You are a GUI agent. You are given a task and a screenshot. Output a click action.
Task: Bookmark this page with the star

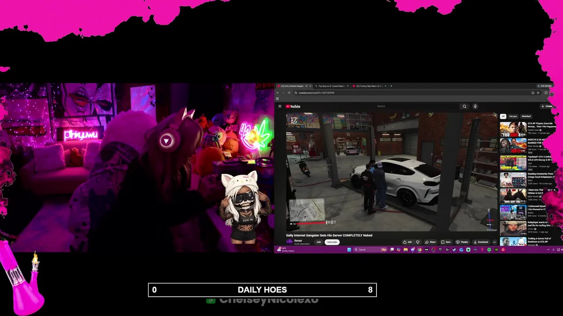click(x=538, y=93)
